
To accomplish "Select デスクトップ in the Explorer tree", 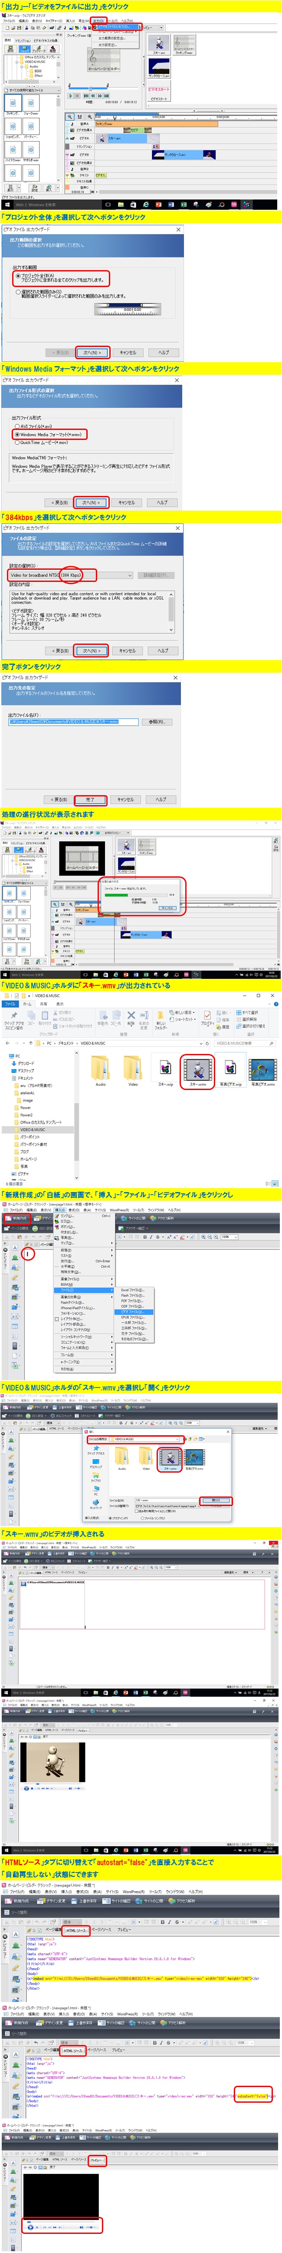I will [x=23, y=1070].
